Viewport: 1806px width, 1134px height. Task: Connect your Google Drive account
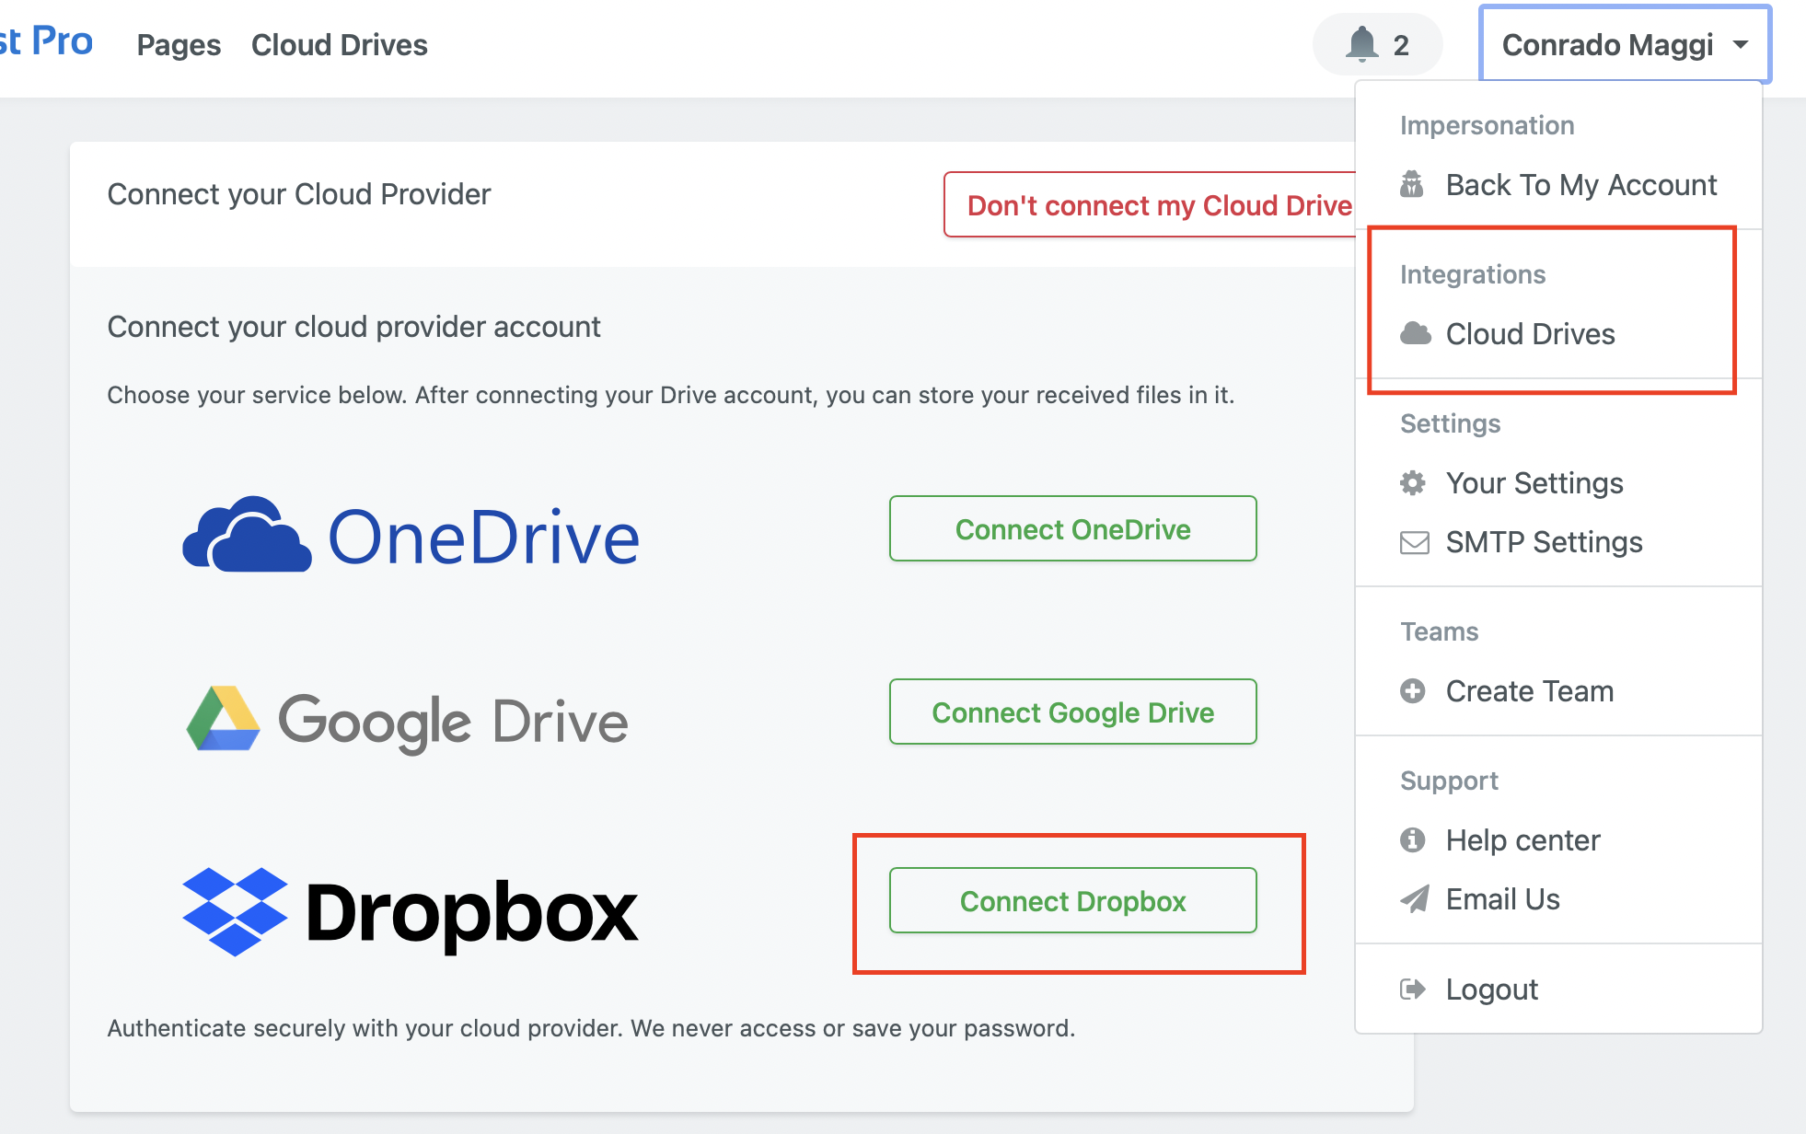tap(1071, 712)
